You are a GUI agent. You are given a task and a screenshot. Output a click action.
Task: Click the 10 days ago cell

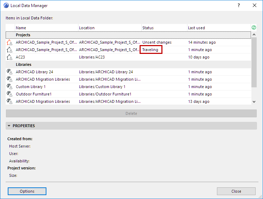point(199,57)
